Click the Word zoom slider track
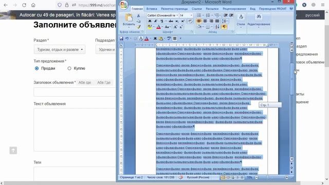 tap(271, 177)
